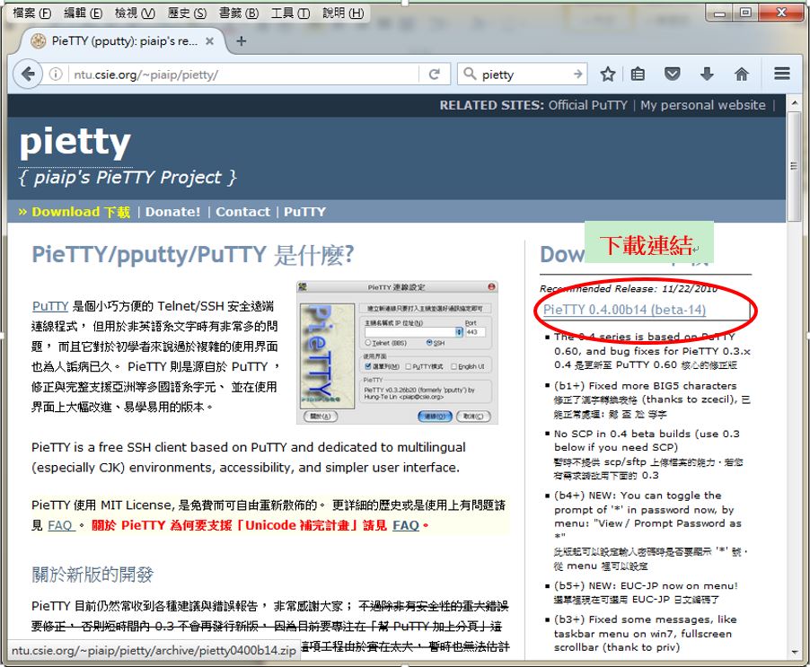Click the address bar URL field

[x=242, y=75]
